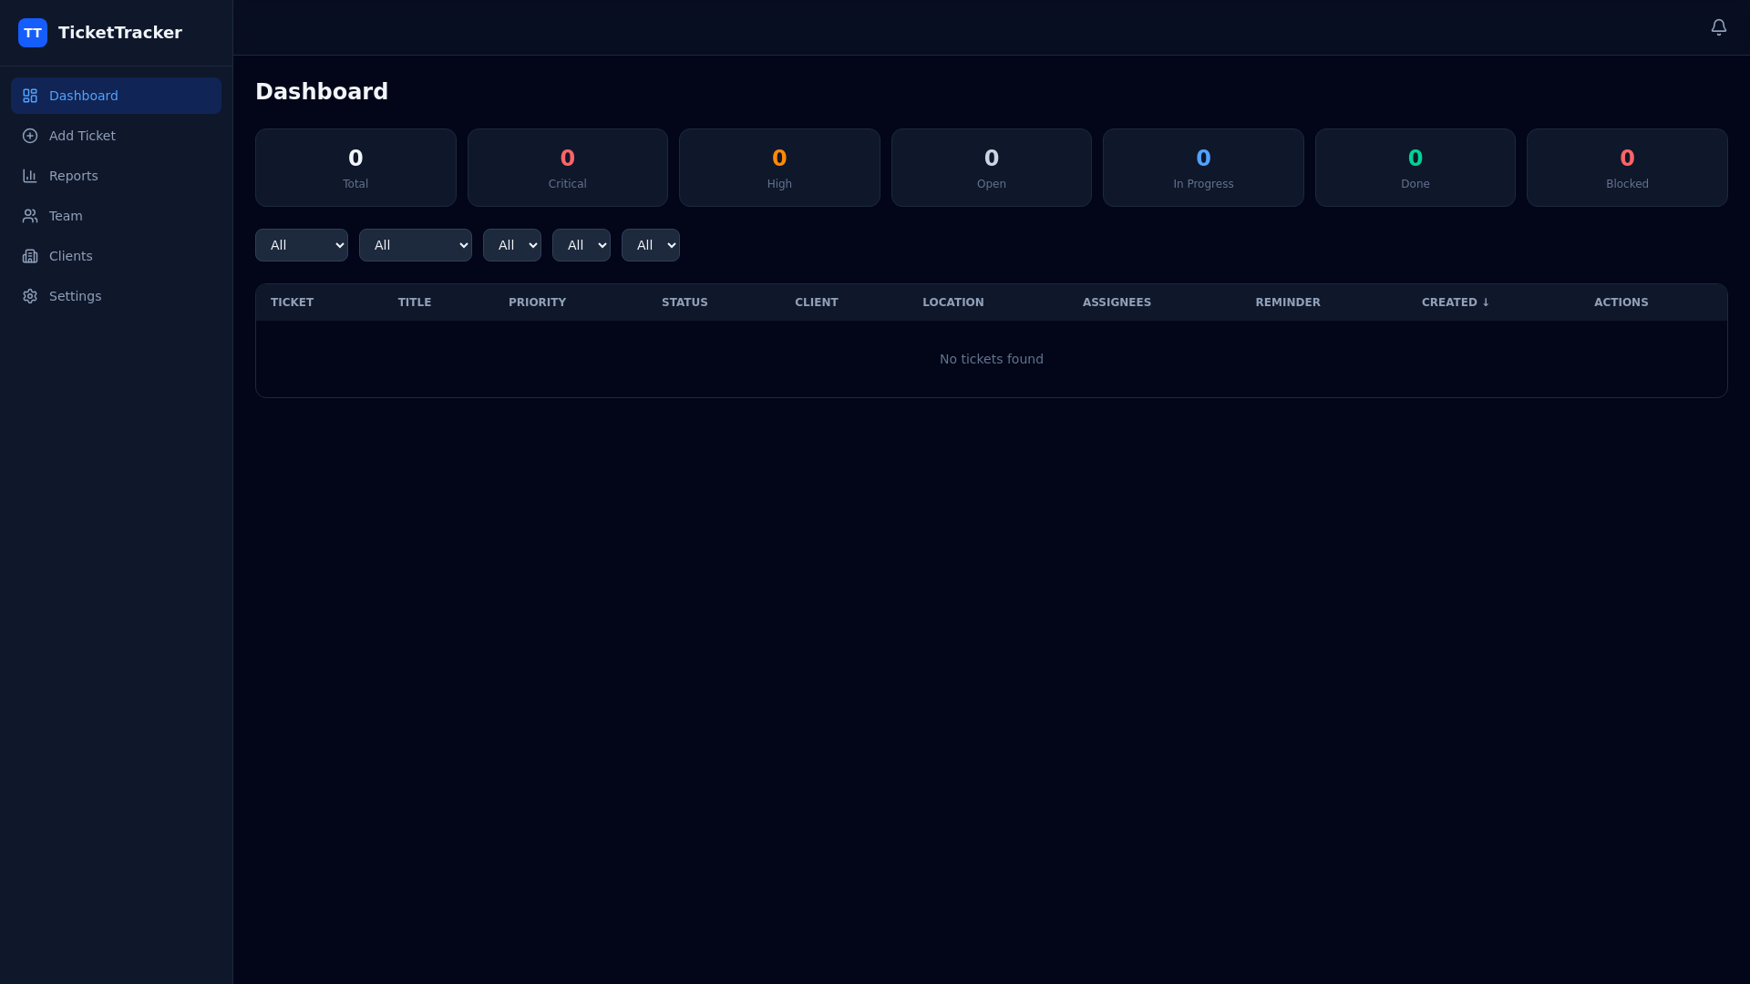Screen dimensions: 1750x984
Task: Expand the second, widest All filter dropdown
Action: (x=416, y=245)
